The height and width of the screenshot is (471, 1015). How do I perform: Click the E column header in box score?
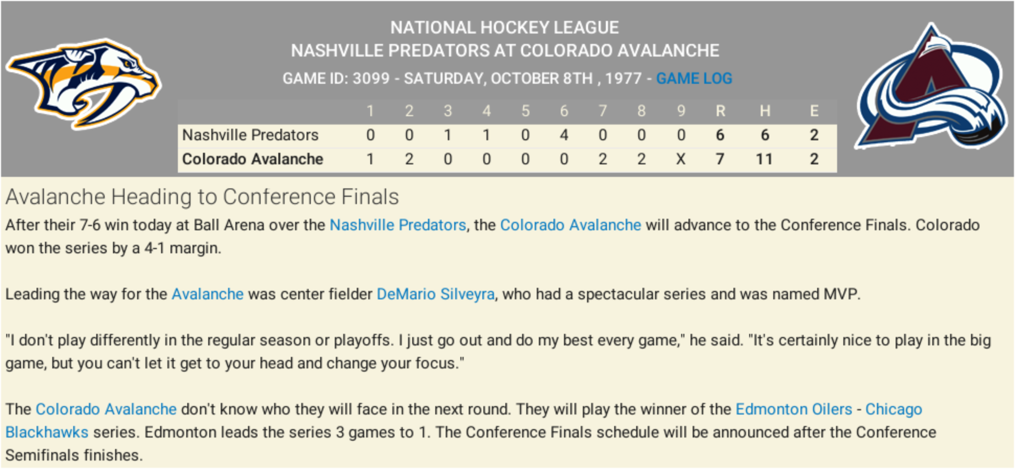pos(814,111)
